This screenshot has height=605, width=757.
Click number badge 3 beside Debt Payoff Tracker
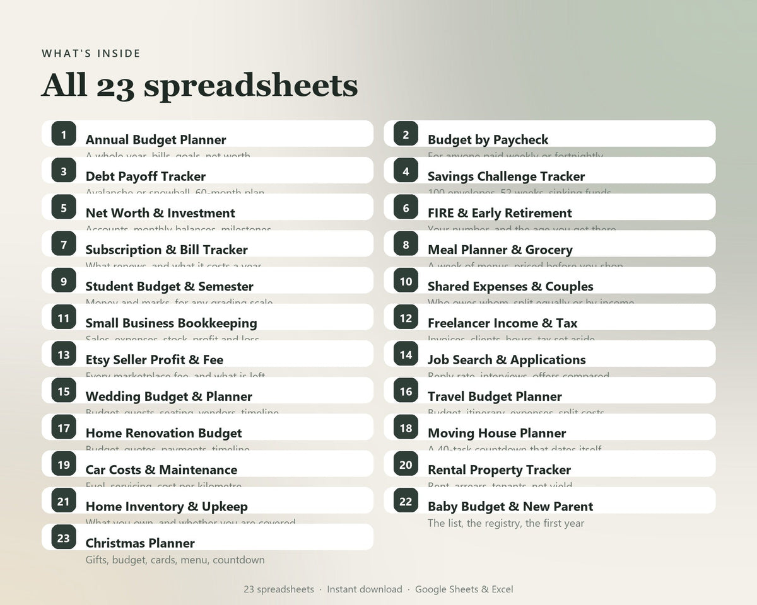(x=64, y=171)
